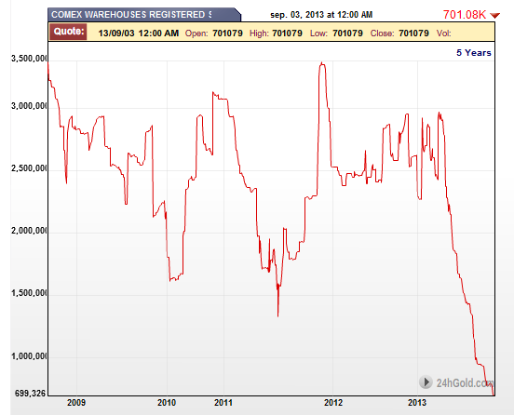Click the 3,500,000 y-axis label

(x=29, y=59)
